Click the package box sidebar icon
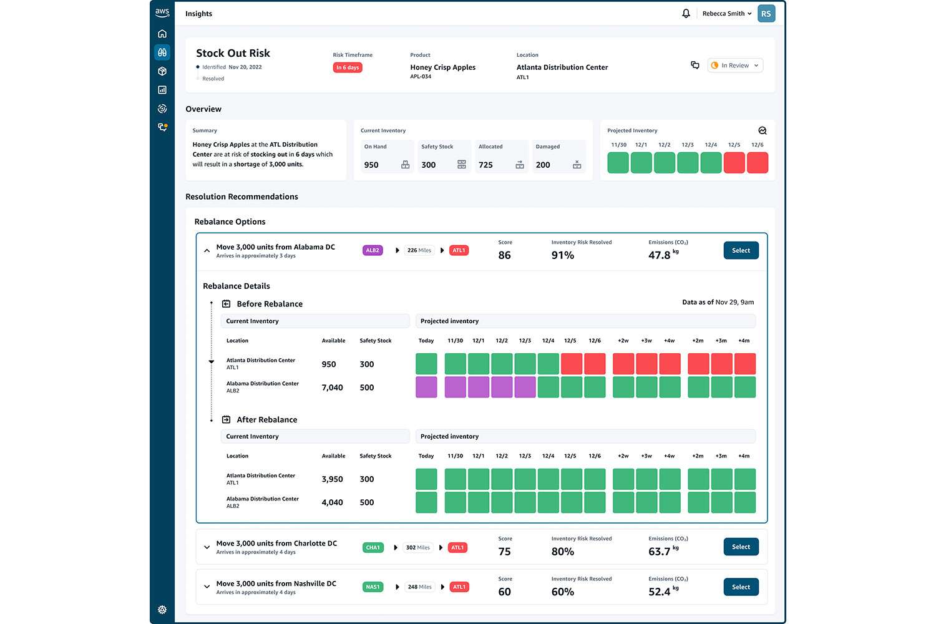The width and height of the screenshot is (936, 624). 162,71
